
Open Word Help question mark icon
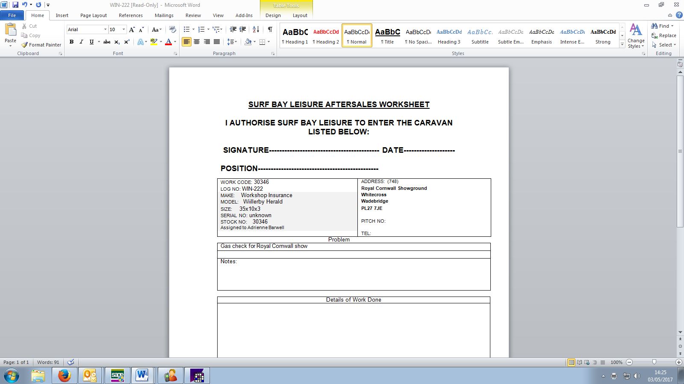(x=679, y=15)
